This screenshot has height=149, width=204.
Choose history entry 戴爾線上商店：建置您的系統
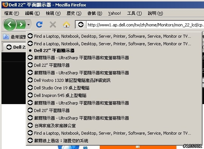[114, 141]
